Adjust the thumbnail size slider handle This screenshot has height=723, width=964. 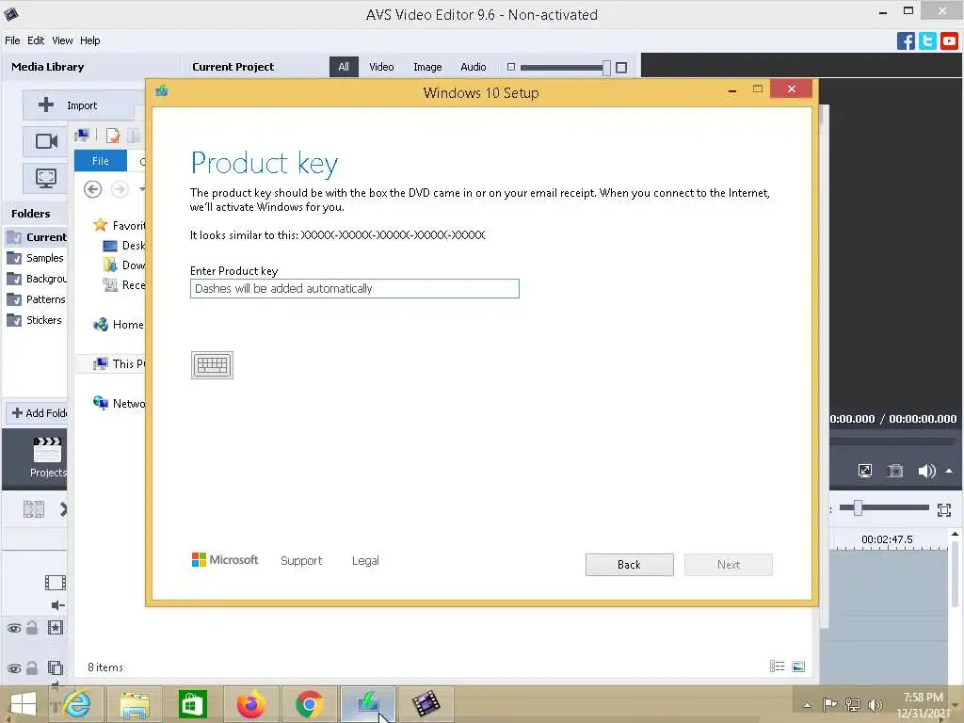click(x=607, y=68)
